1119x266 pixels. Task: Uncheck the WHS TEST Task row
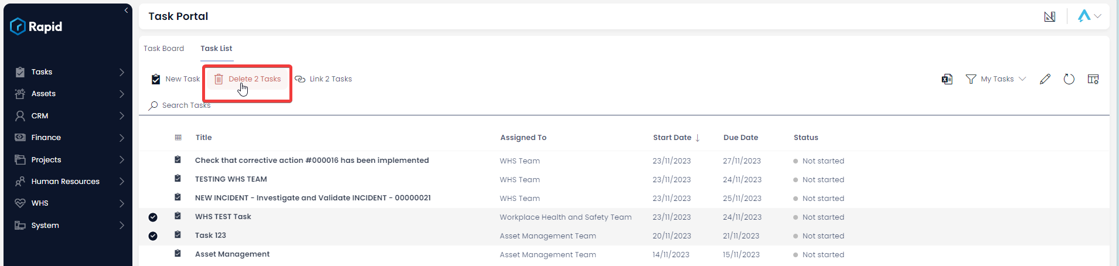tap(153, 217)
